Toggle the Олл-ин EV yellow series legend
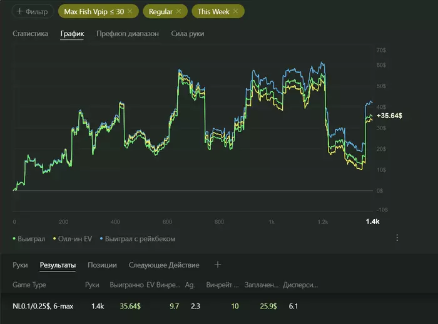This screenshot has height=324, width=438. pos(73,239)
